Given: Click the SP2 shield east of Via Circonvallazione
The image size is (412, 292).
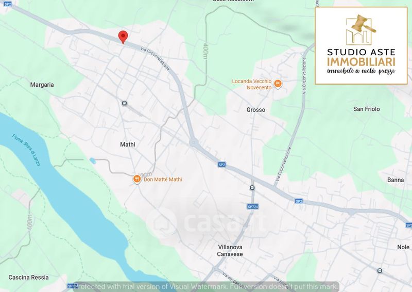Looking at the screenshot, I should [x=299, y=201].
